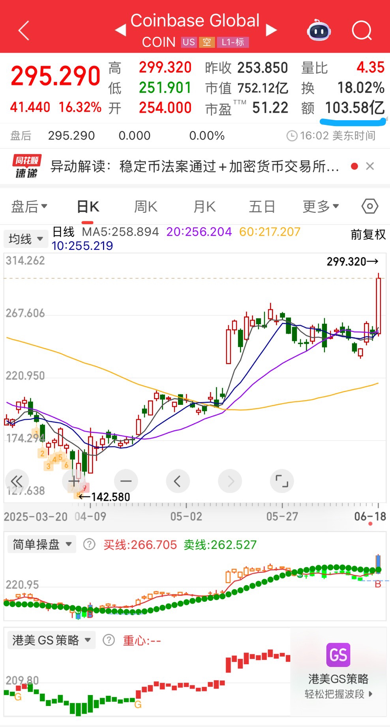Move chart left with chevron button
The image size is (390, 727).
(x=178, y=481)
